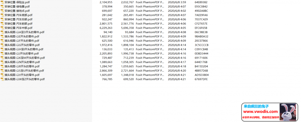
Task: Select the icon of 插头视图-以W至Z开头的零件.pdf
Action: [x=2, y=79]
